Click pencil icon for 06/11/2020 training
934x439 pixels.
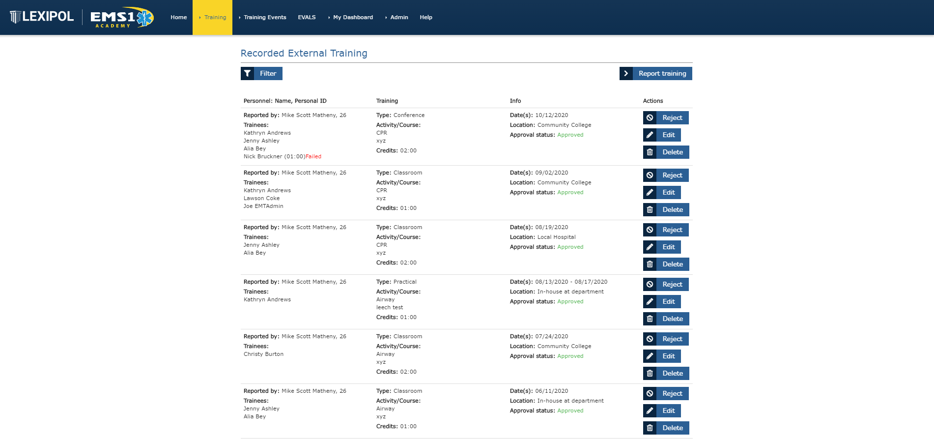(650, 410)
